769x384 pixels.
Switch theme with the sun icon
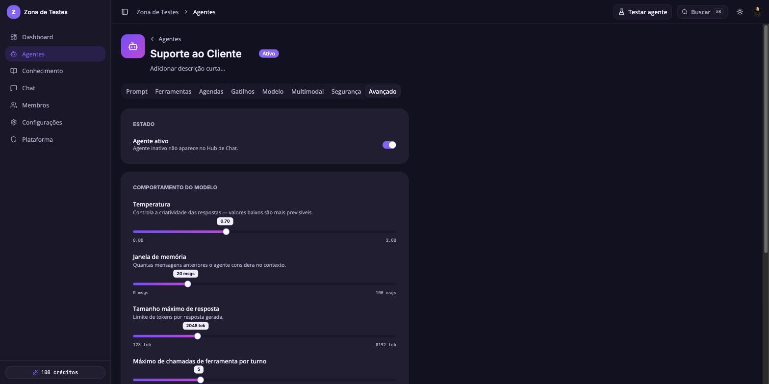[x=740, y=12]
